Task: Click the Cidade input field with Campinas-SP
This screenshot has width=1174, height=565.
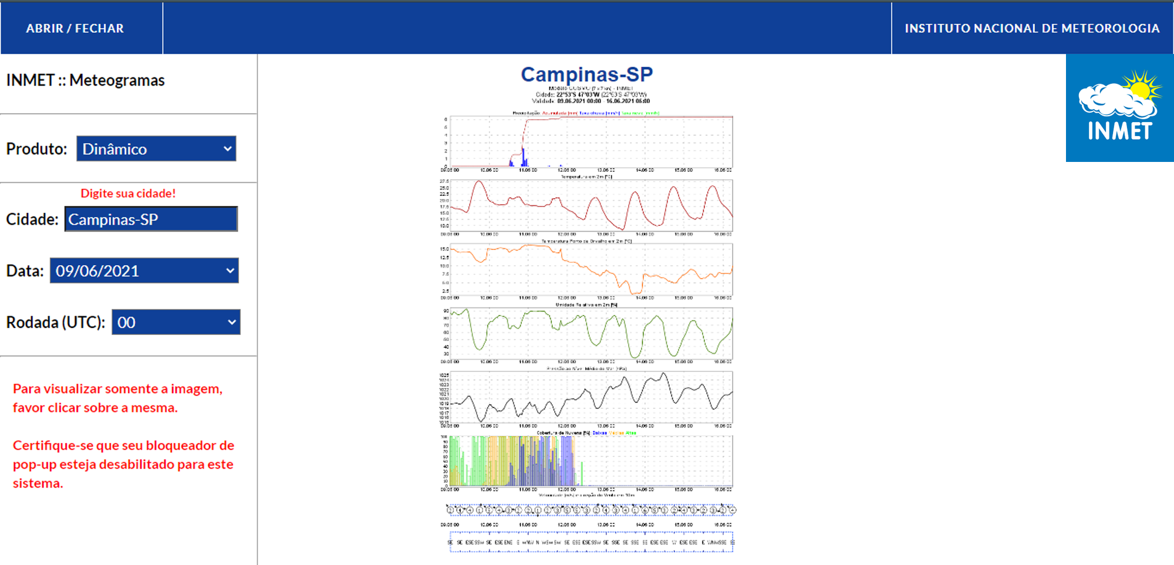Action: point(151,219)
